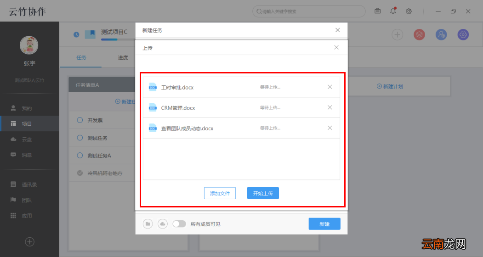Viewport: 483px width, 257px height.
Task: Open the 消息 sidebar section
Action: pyautogui.click(x=29, y=155)
